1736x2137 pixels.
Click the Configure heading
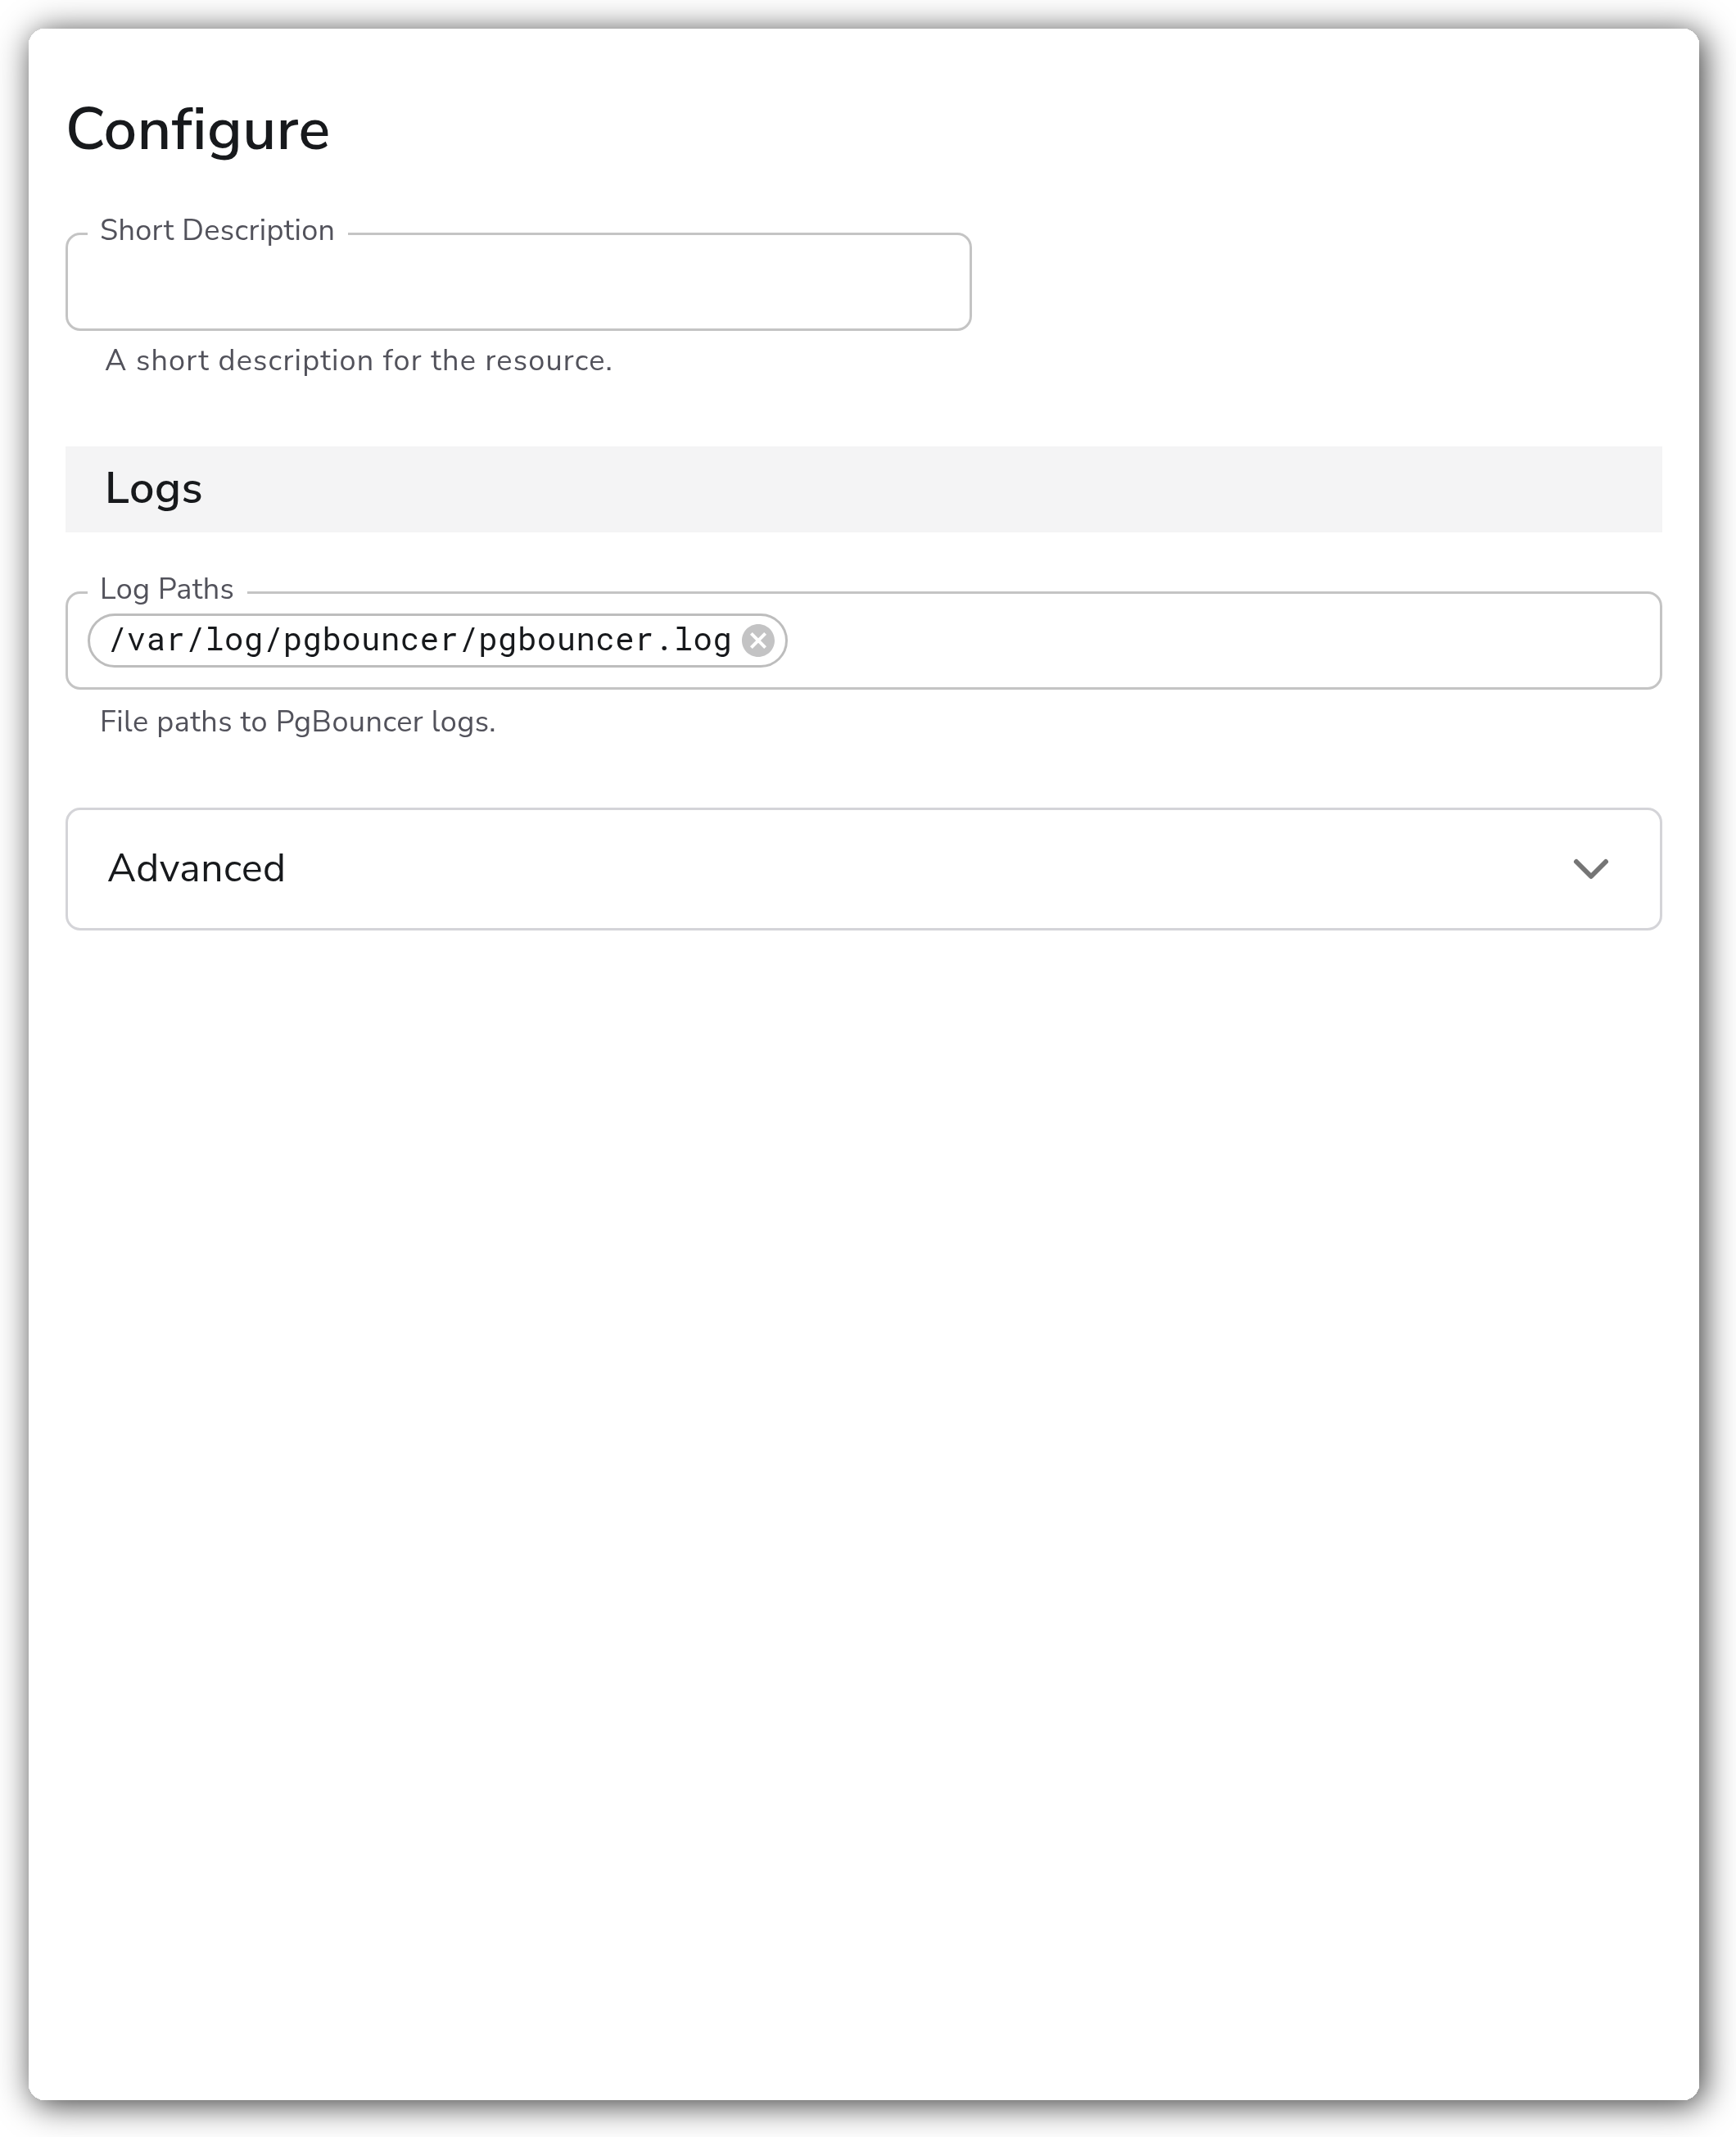[198, 130]
